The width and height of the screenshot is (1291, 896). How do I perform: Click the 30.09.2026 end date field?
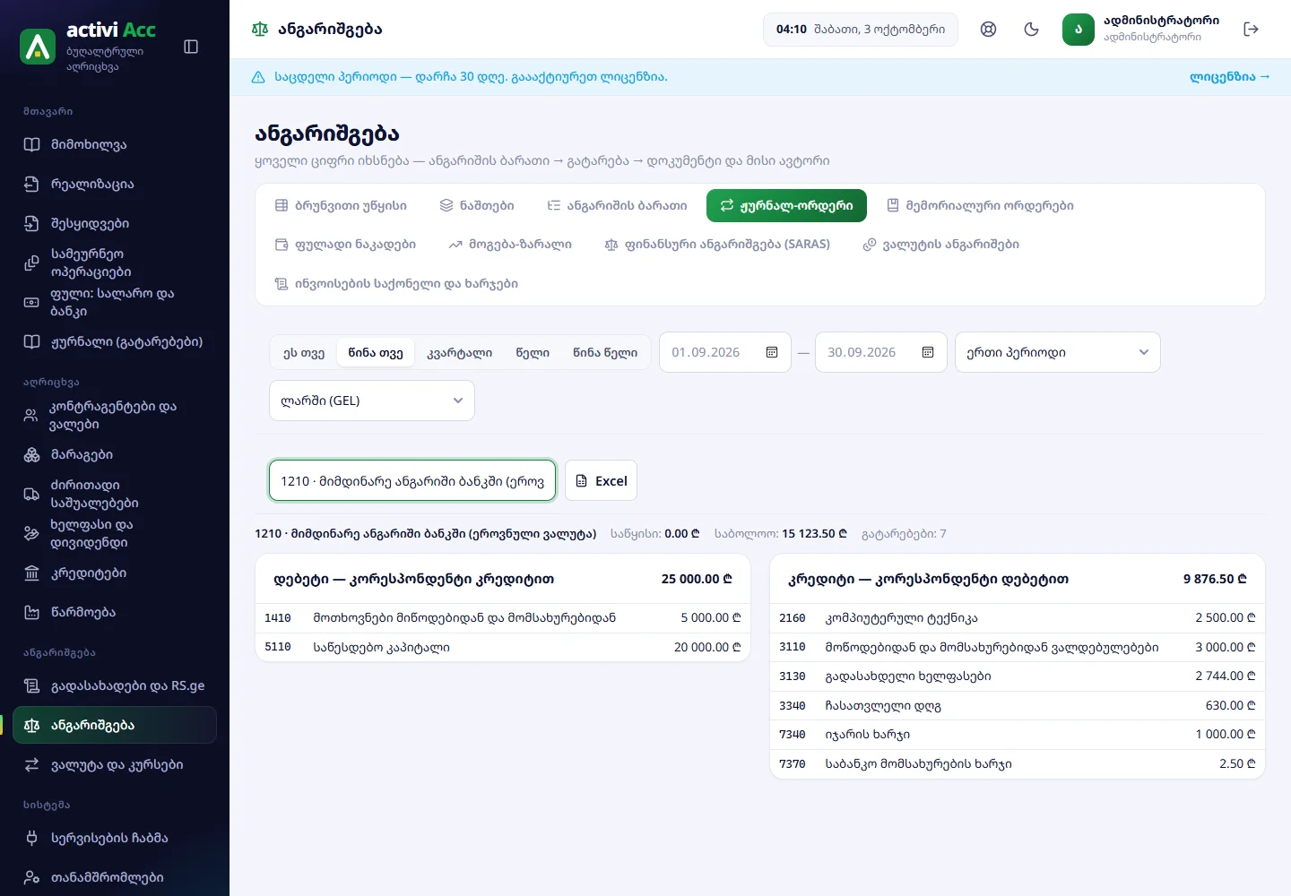(881, 352)
